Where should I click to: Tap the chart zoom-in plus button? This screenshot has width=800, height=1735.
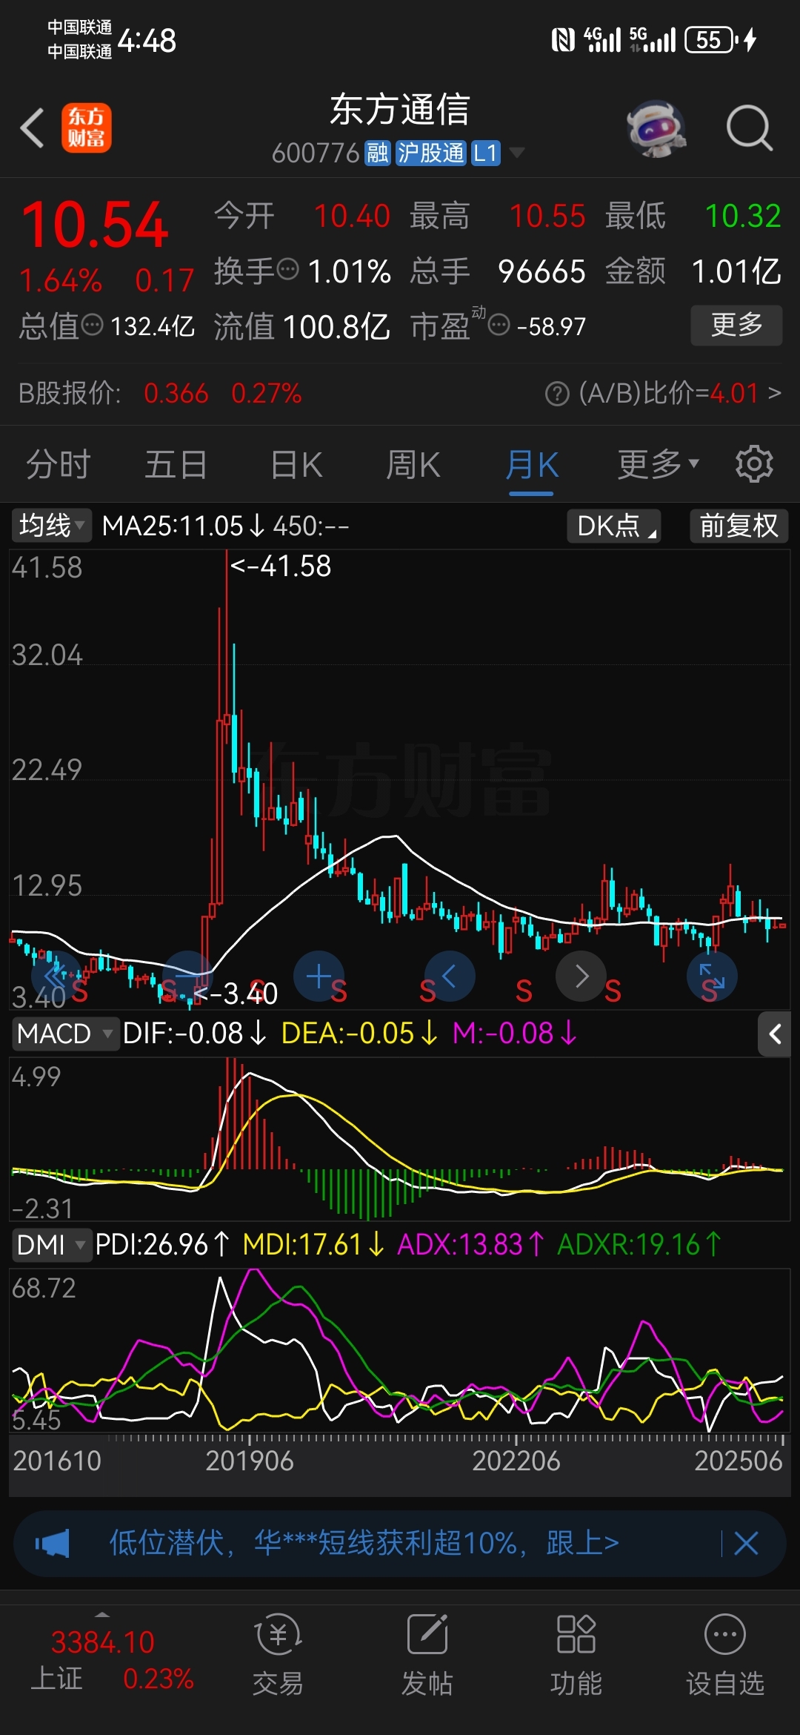(319, 976)
